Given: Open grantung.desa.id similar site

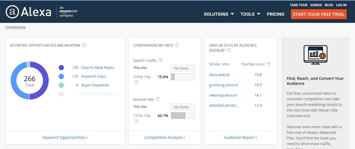Looking at the screenshot, I should (x=223, y=85).
